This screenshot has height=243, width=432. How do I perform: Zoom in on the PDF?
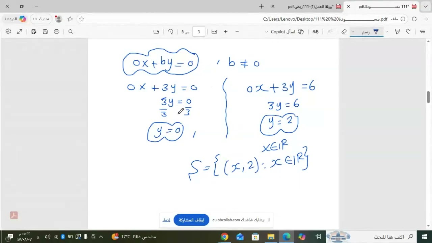tap(226, 31)
